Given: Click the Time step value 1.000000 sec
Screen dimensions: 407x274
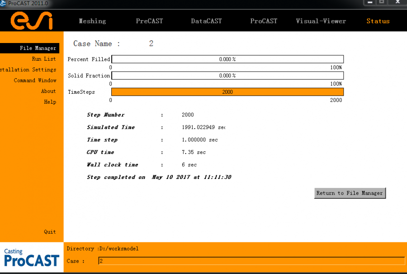Looking at the screenshot, I should (x=199, y=139).
